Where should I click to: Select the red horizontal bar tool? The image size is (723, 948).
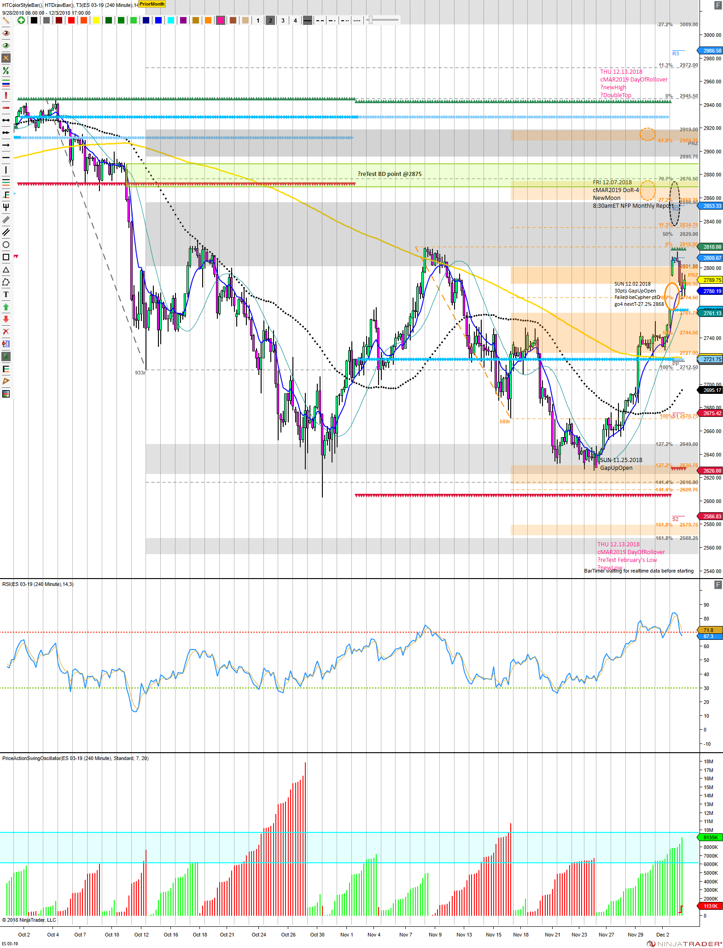(6, 108)
